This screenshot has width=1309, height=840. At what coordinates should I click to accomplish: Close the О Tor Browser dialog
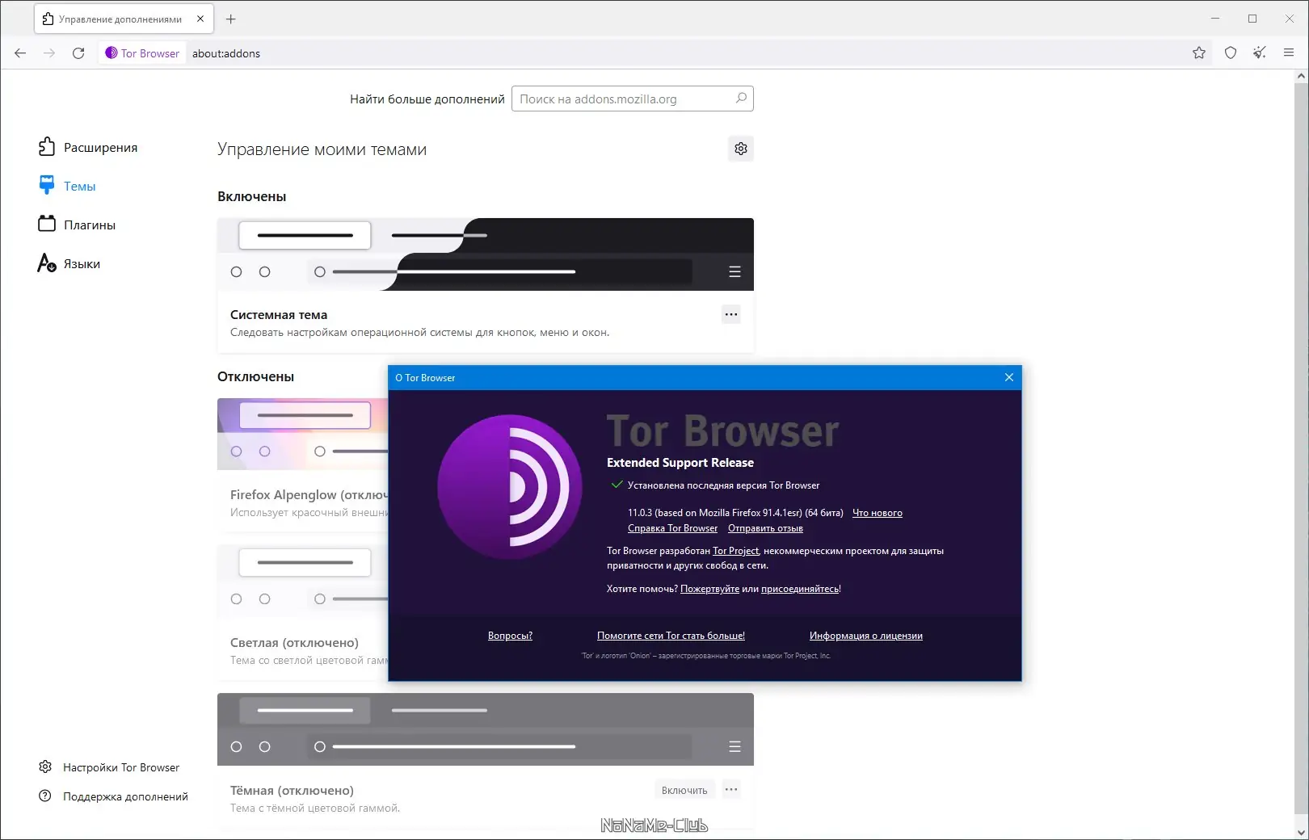[x=1009, y=377]
